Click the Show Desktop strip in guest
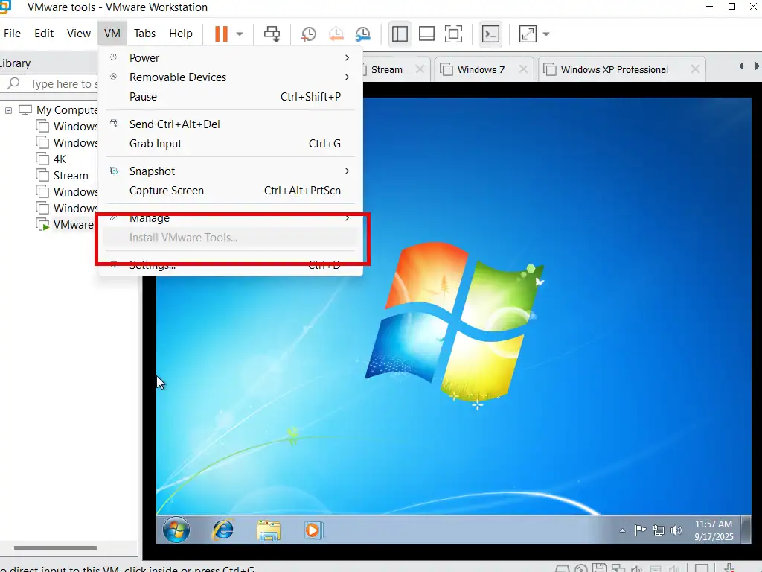Viewport: 762px width, 572px height. coord(746,530)
